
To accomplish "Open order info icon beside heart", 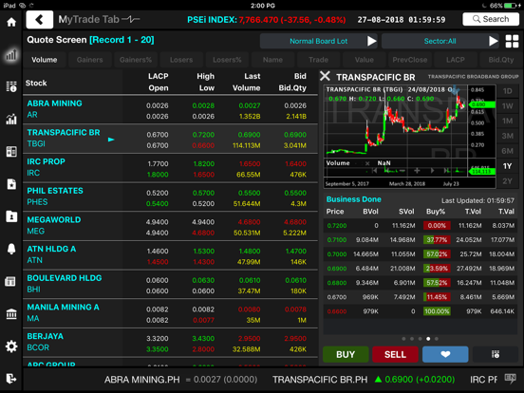I will [496, 354].
